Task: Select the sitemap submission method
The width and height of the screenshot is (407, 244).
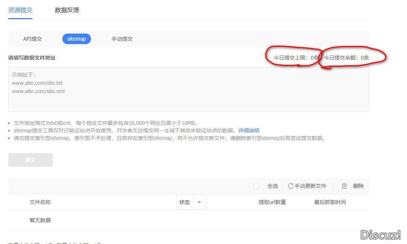Action: click(77, 39)
